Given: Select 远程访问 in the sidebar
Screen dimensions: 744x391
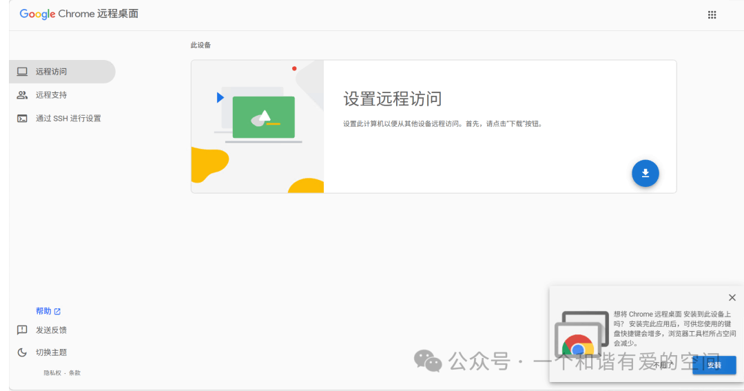Looking at the screenshot, I should click(x=62, y=72).
